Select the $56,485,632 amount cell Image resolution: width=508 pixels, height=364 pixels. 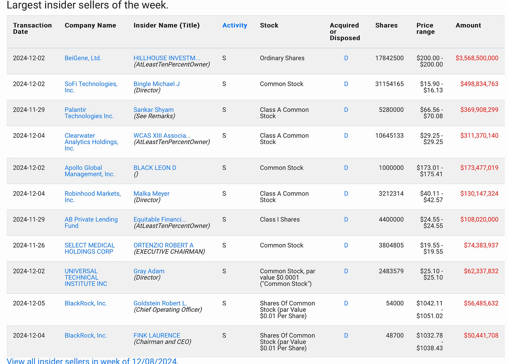point(481,303)
